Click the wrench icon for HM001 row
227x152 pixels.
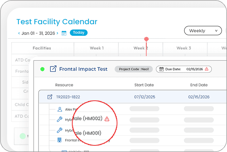(60, 130)
